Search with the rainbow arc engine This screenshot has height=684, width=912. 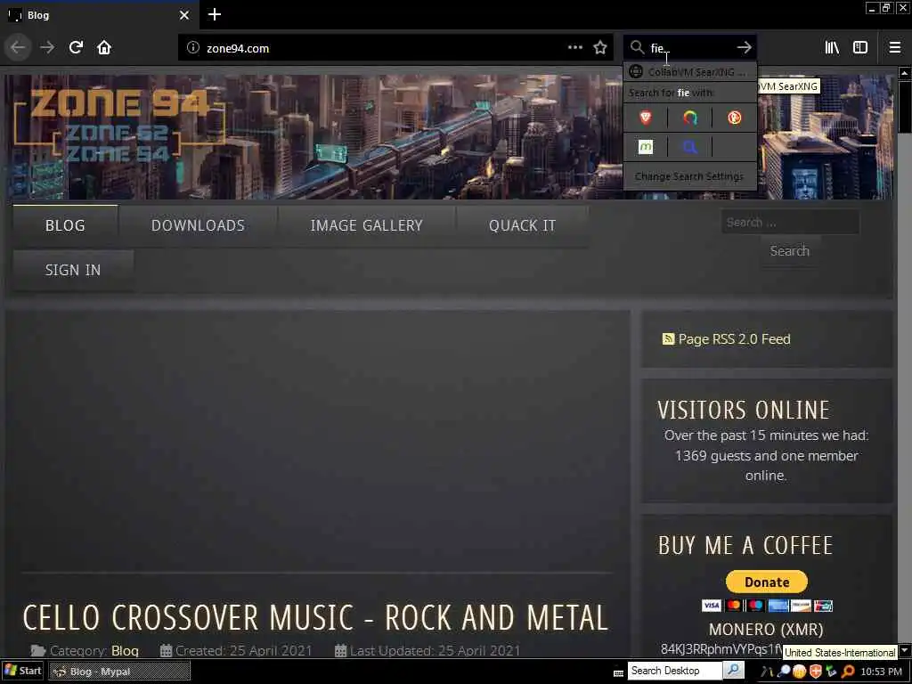[690, 118]
